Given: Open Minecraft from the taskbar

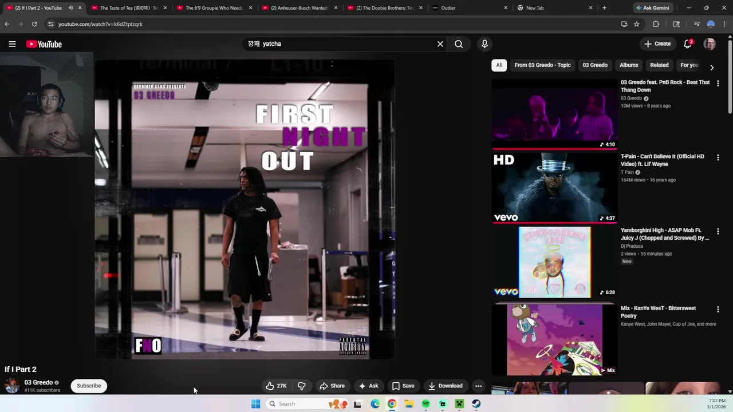Looking at the screenshot, I should [x=459, y=404].
